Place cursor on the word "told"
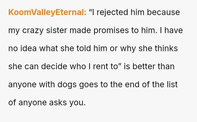The image size is (197, 122). coord(82,48)
